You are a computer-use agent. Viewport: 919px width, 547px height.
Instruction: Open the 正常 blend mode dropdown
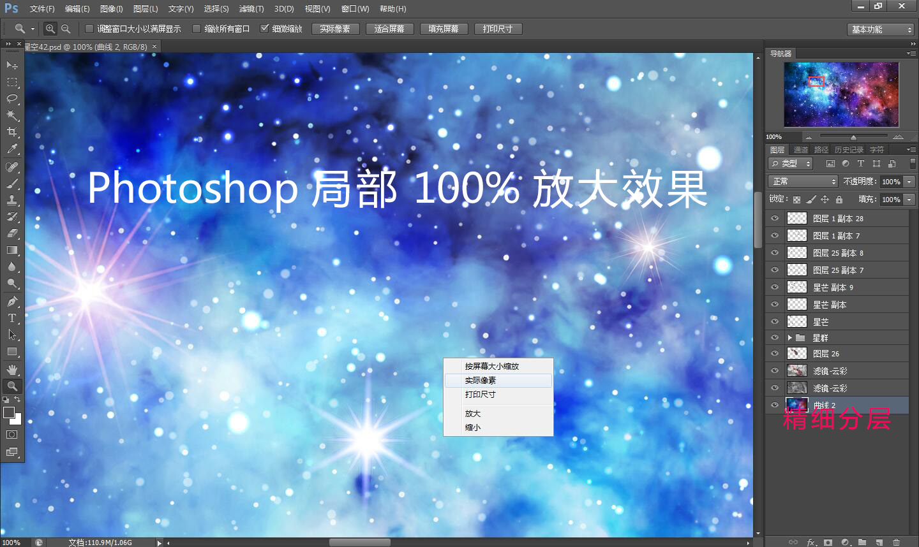coord(802,182)
